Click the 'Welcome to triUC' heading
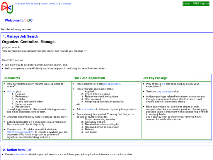213x160 pixels. (x=19, y=21)
